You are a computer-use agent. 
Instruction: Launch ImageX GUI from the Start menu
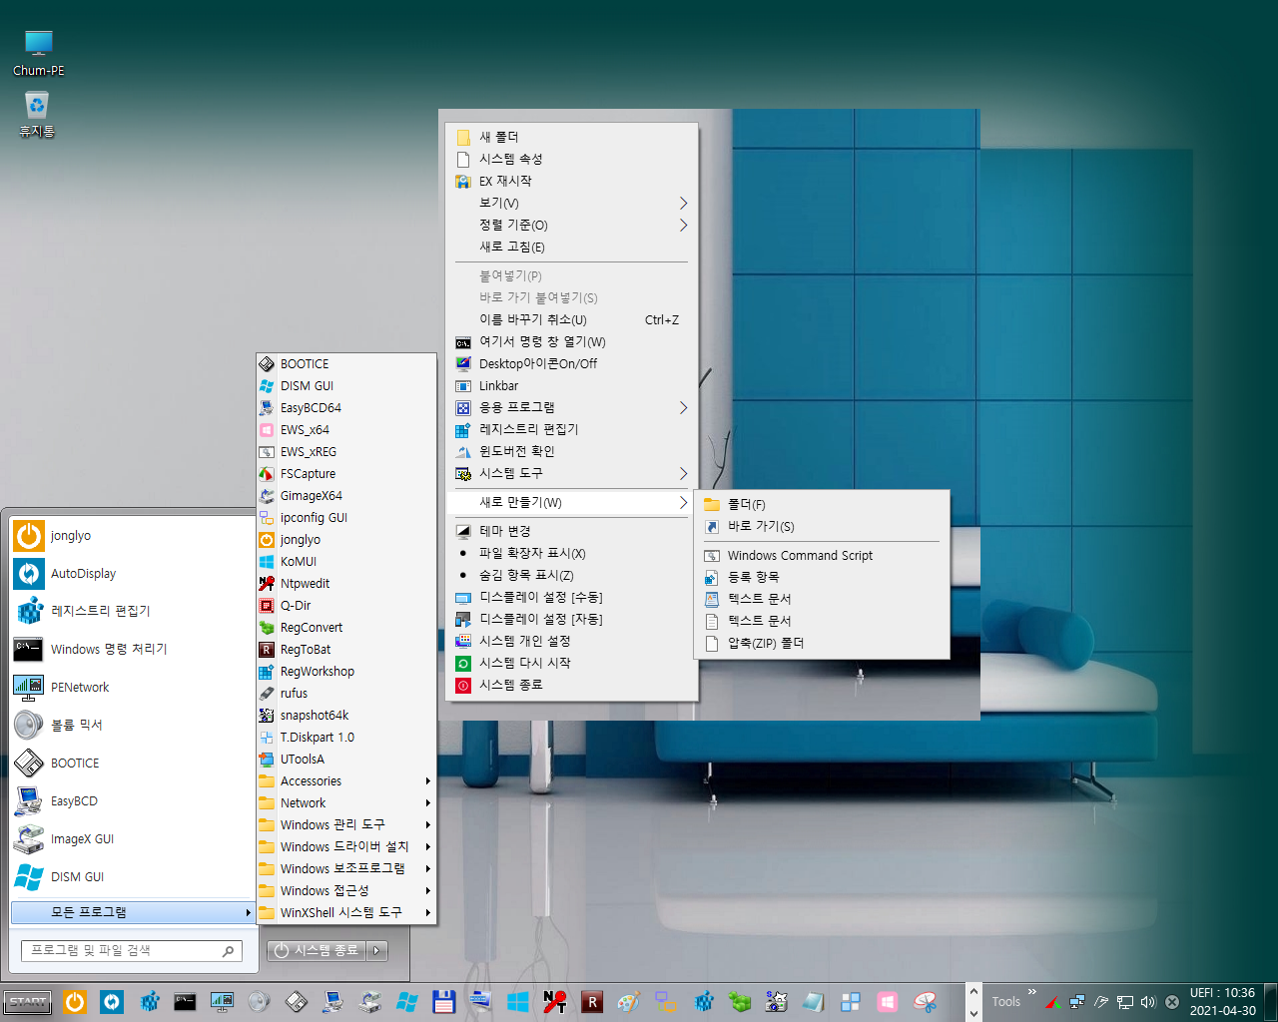click(x=134, y=839)
